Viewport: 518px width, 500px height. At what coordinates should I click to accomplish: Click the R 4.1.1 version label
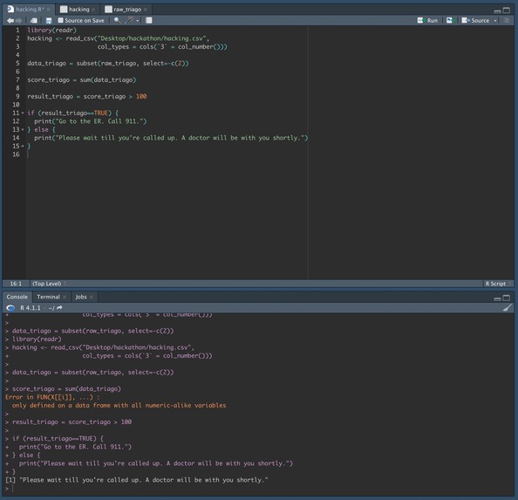30,308
